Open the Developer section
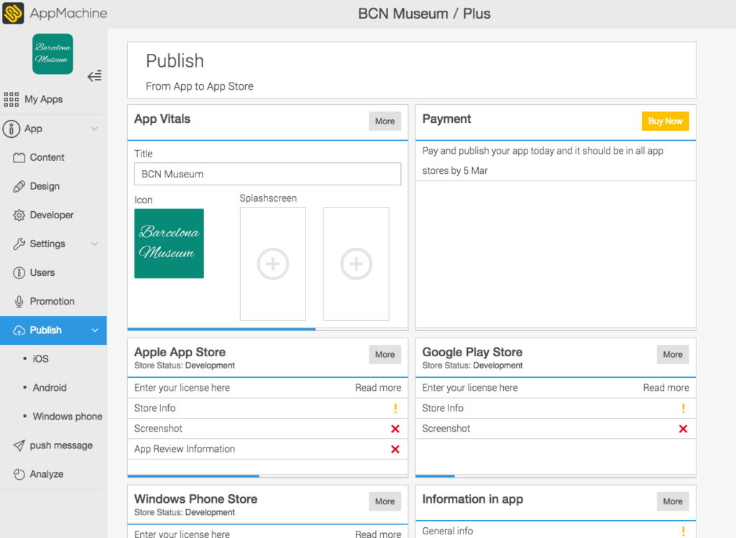Viewport: 736px width, 538px height. click(53, 215)
